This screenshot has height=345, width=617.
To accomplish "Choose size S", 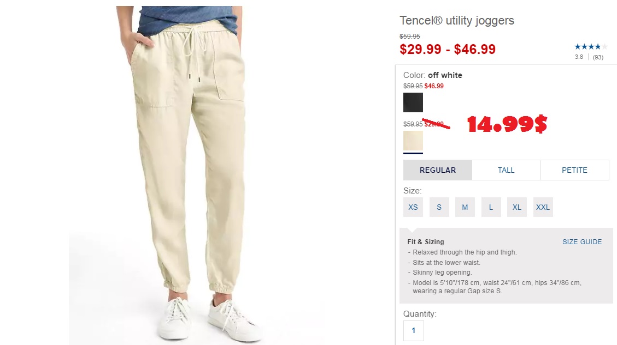I will point(439,207).
